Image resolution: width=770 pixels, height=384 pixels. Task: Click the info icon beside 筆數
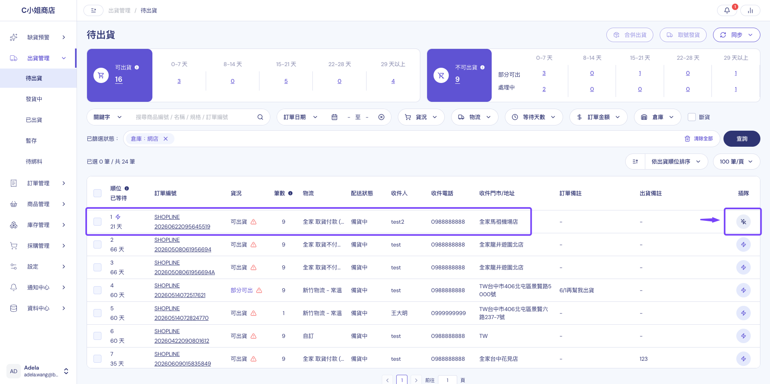[x=290, y=193]
